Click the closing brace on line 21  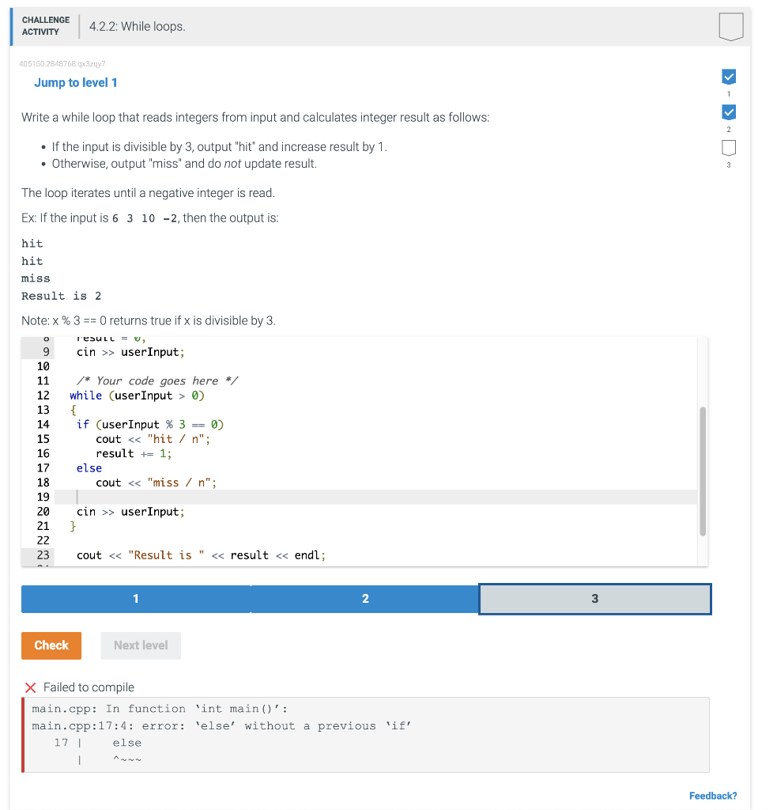(x=73, y=526)
